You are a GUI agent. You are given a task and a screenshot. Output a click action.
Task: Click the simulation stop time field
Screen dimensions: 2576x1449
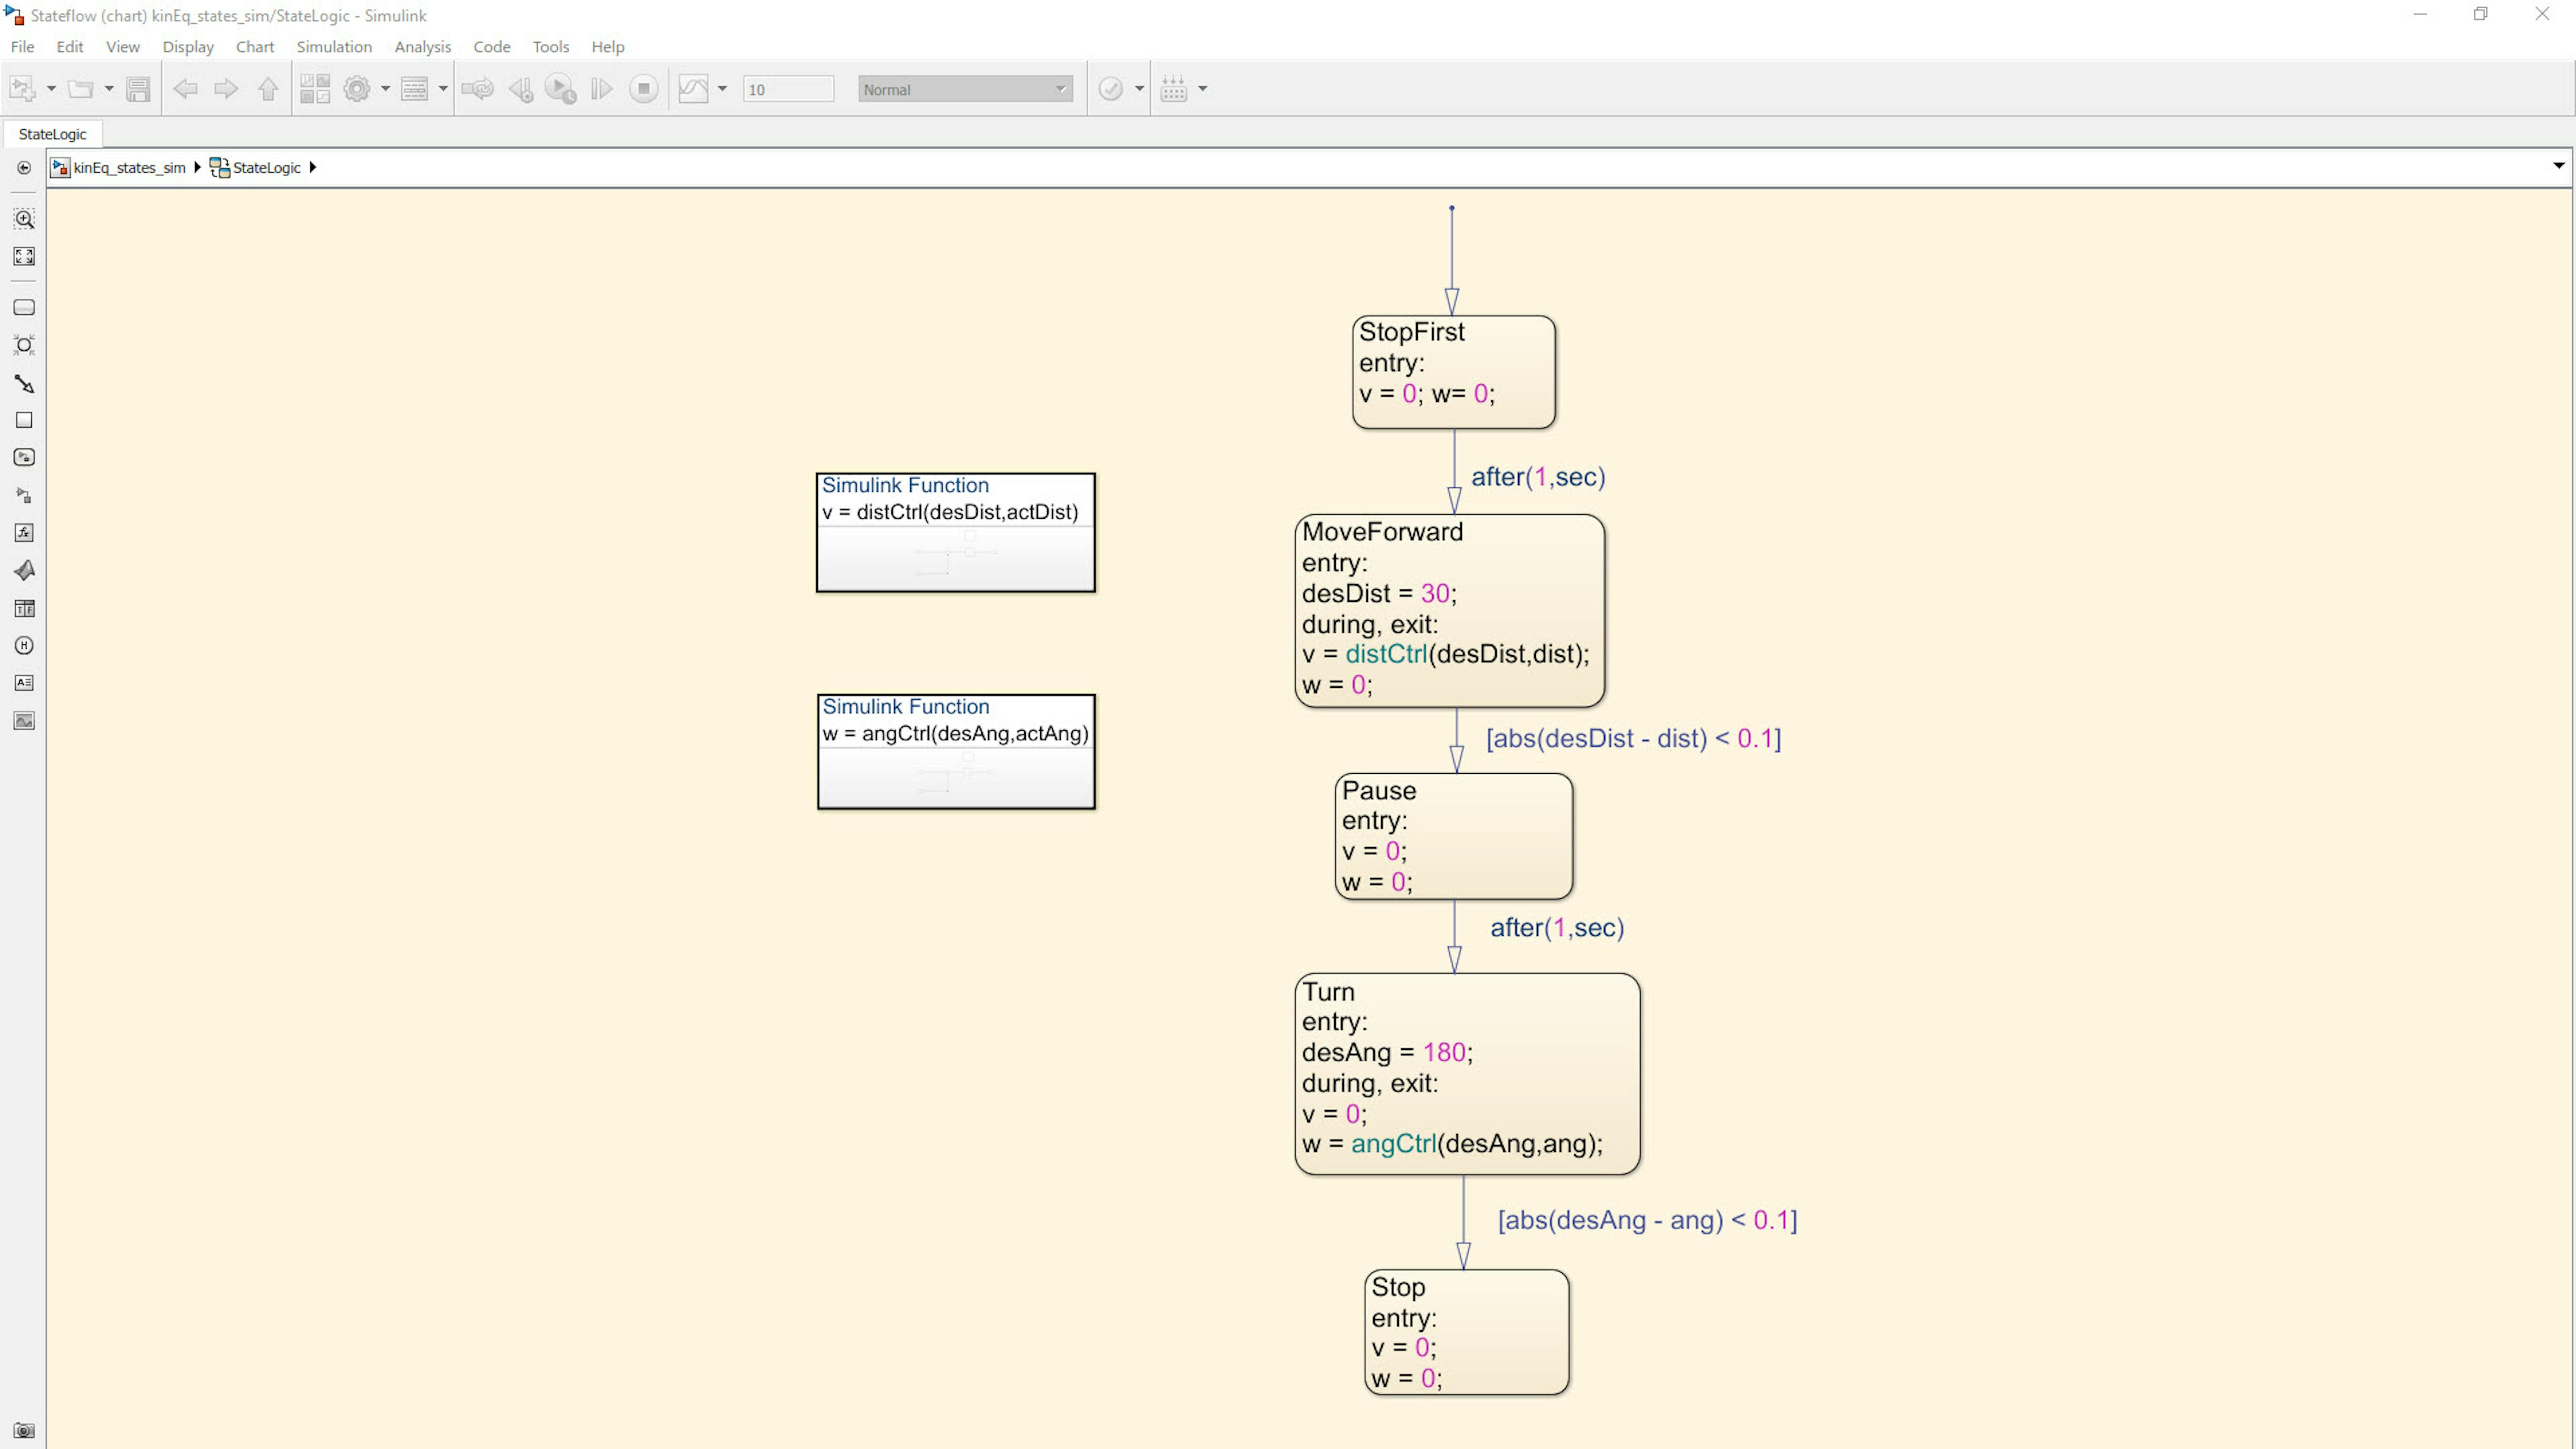pos(788,89)
